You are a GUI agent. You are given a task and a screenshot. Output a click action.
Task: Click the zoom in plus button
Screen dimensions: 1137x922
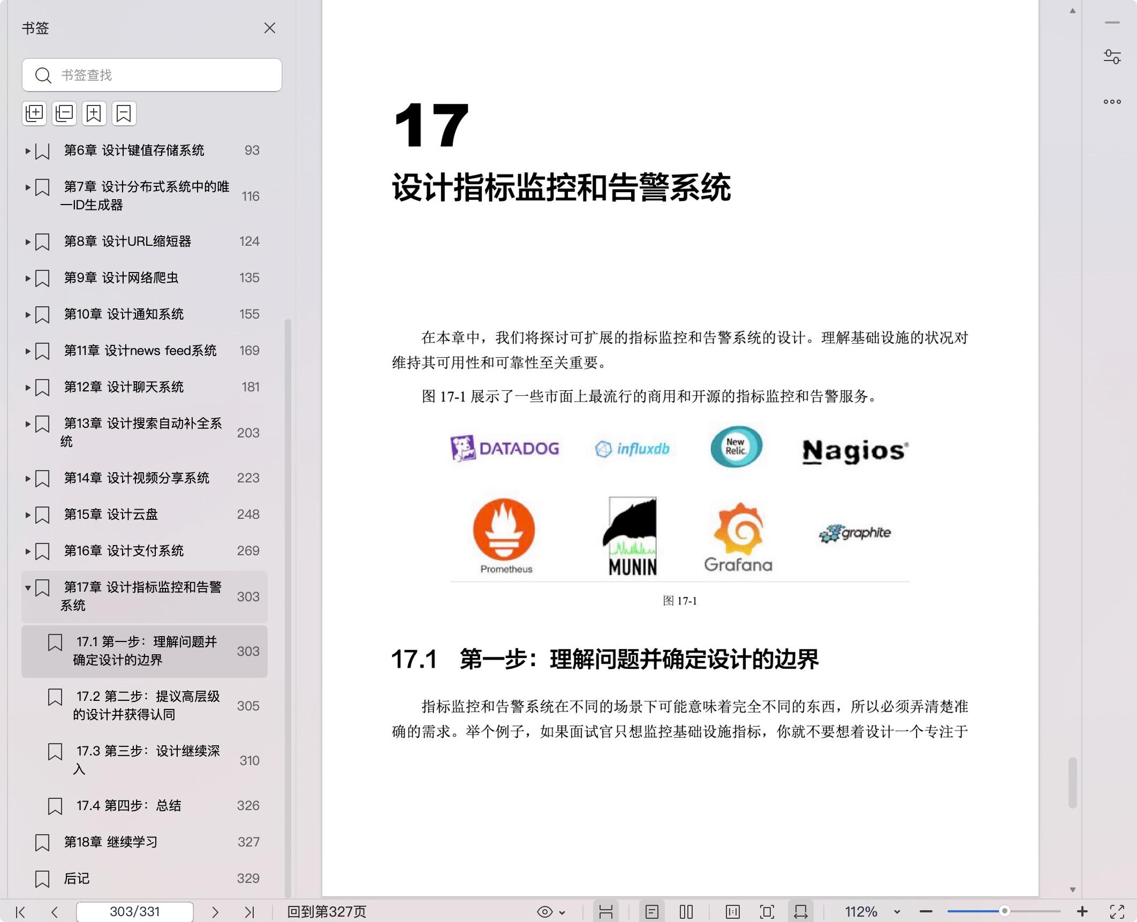[x=1082, y=911]
